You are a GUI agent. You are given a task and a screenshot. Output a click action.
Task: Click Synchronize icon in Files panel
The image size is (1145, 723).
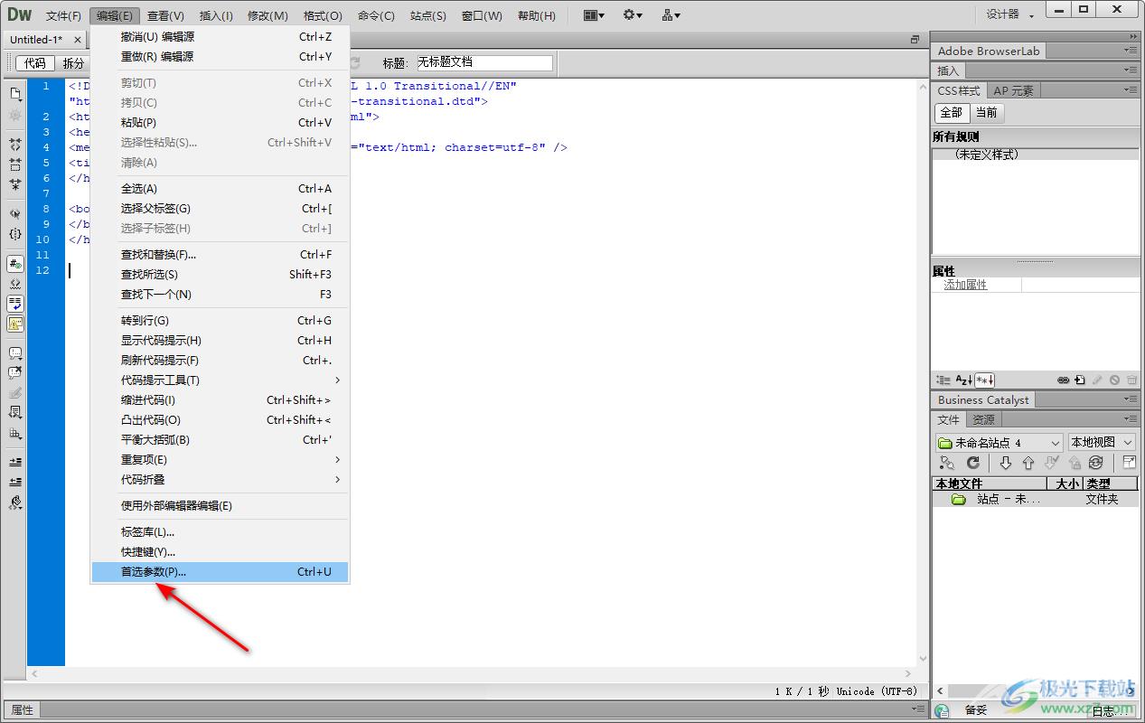click(1096, 463)
